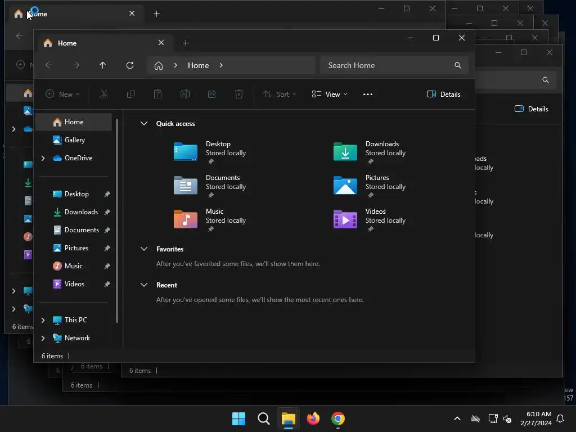
Task: Select Documents in the navigation pane
Action: coord(74,230)
